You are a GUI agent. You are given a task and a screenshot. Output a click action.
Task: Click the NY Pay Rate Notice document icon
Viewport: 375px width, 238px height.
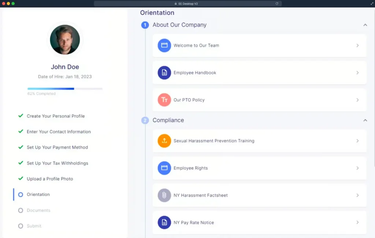[x=164, y=223]
